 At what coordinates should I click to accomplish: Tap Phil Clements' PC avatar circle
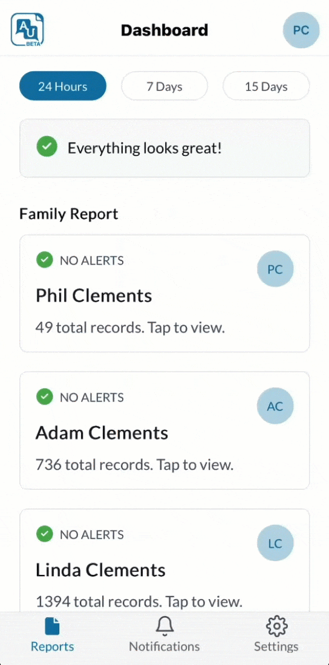click(x=275, y=269)
